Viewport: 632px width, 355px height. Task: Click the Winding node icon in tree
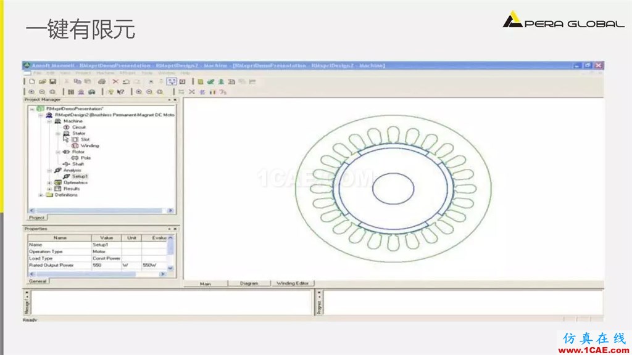point(75,145)
